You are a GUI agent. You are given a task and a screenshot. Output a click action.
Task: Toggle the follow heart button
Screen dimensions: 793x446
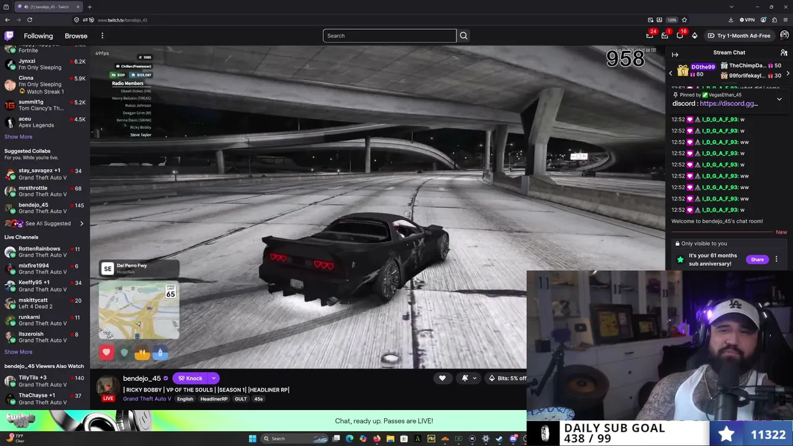pyautogui.click(x=442, y=378)
